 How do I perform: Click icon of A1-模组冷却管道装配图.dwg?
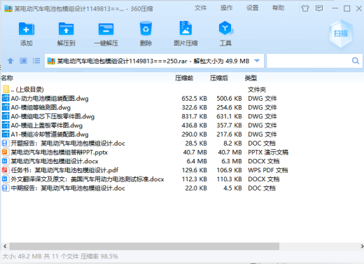(x=6, y=134)
